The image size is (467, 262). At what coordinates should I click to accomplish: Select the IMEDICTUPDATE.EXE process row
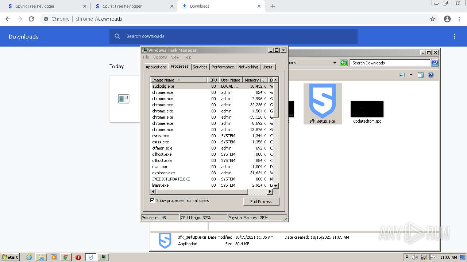(212, 179)
